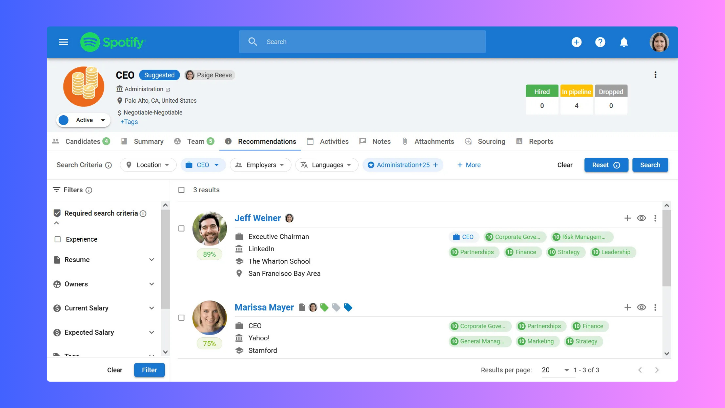
Task: Open the Active status dropdown
Action: tap(84, 120)
